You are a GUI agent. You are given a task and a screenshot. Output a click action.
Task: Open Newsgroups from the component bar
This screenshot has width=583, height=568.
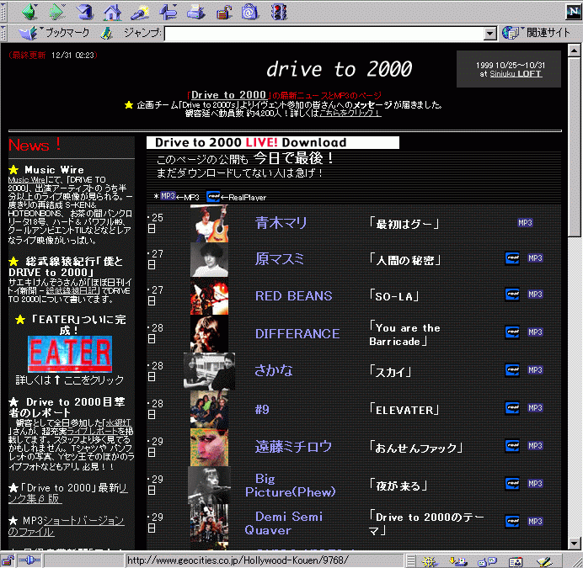click(x=487, y=561)
